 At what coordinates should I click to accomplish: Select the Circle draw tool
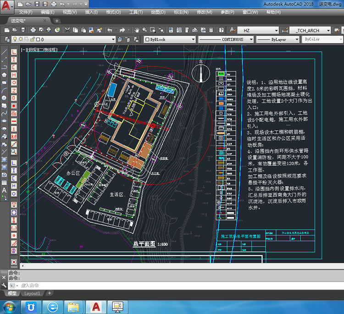tap(4, 98)
